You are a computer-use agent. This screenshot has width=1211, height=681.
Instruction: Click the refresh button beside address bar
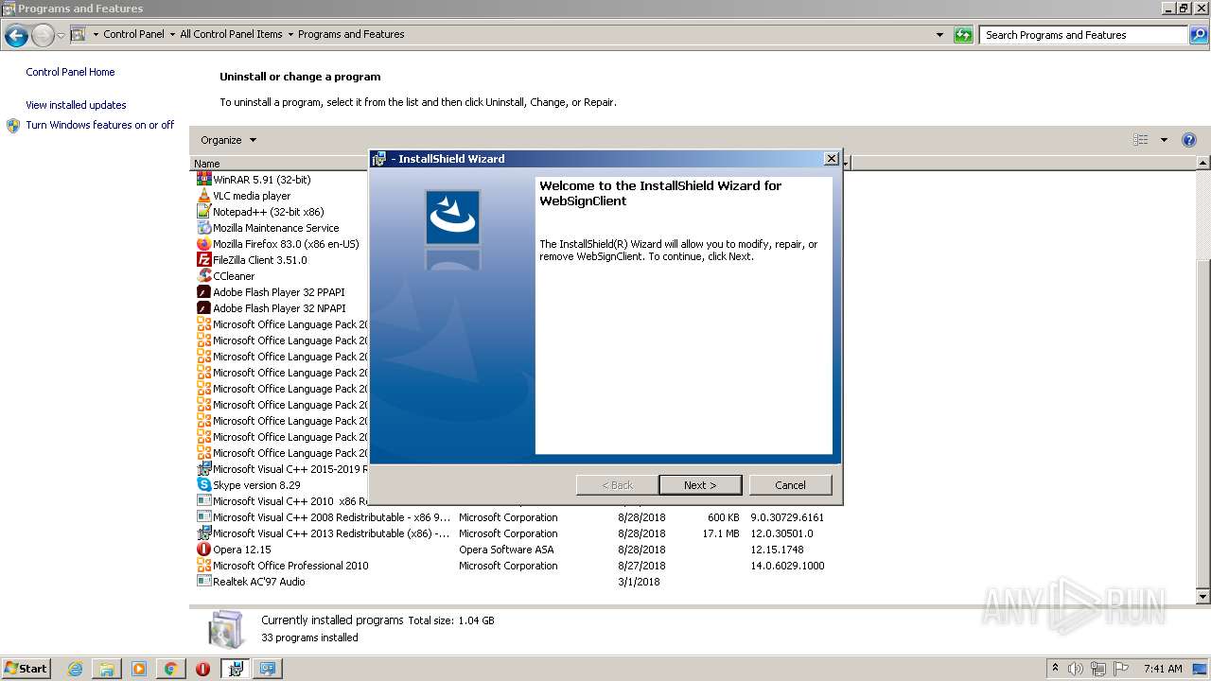tap(963, 35)
